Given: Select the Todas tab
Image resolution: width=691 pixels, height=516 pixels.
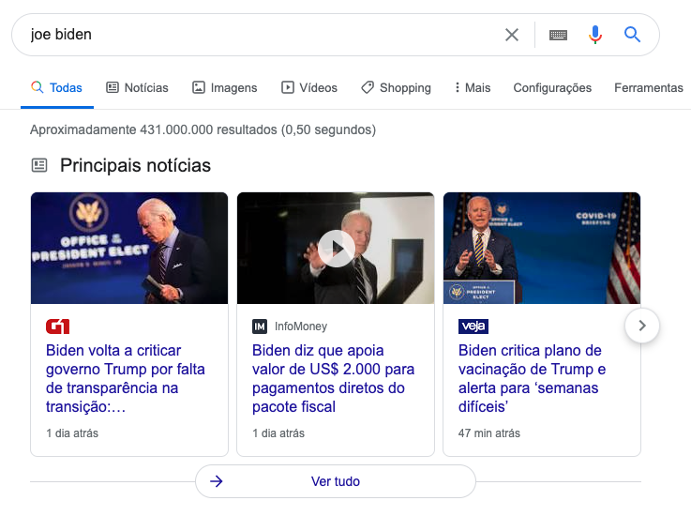Looking at the screenshot, I should [x=57, y=88].
